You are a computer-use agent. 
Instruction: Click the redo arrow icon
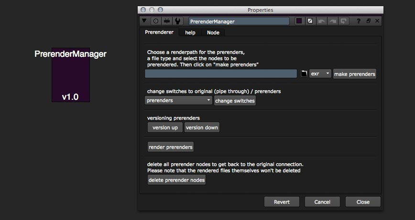coord(333,21)
